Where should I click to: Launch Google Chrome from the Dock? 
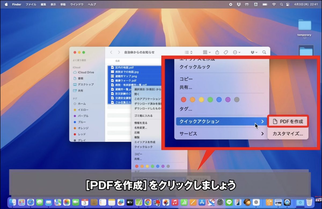(x=148, y=202)
